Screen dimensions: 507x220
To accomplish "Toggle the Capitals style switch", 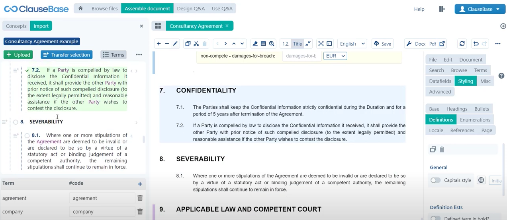I will 435,180.
